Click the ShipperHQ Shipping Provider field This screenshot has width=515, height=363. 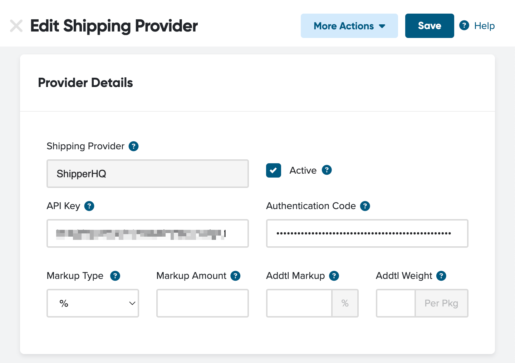tap(147, 174)
